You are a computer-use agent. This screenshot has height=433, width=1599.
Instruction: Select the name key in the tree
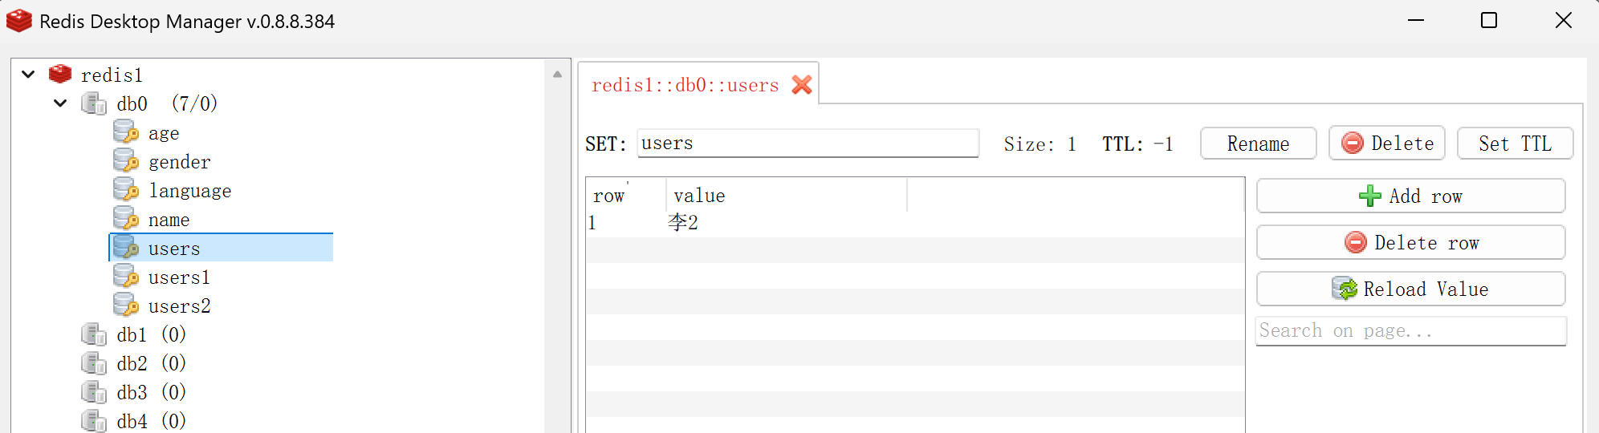click(x=169, y=220)
